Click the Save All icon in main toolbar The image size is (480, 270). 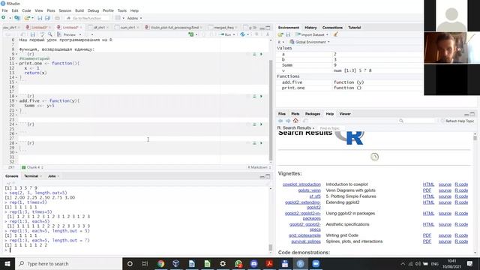click(x=47, y=18)
